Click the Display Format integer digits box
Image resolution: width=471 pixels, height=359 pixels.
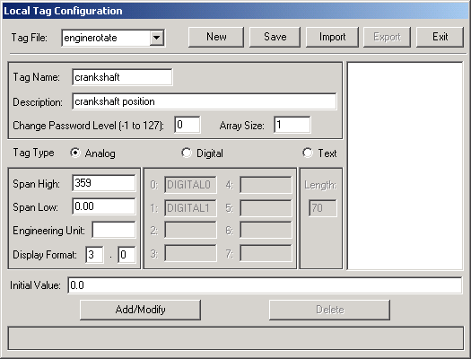point(94,255)
